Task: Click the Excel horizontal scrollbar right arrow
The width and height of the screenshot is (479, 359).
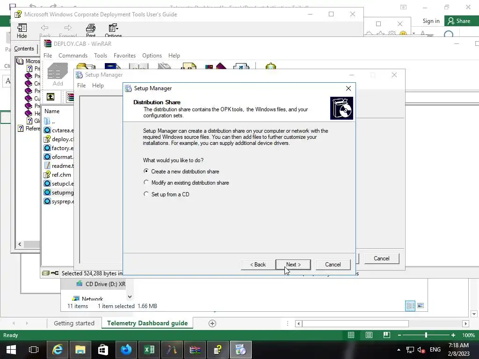Action: pos(465,323)
